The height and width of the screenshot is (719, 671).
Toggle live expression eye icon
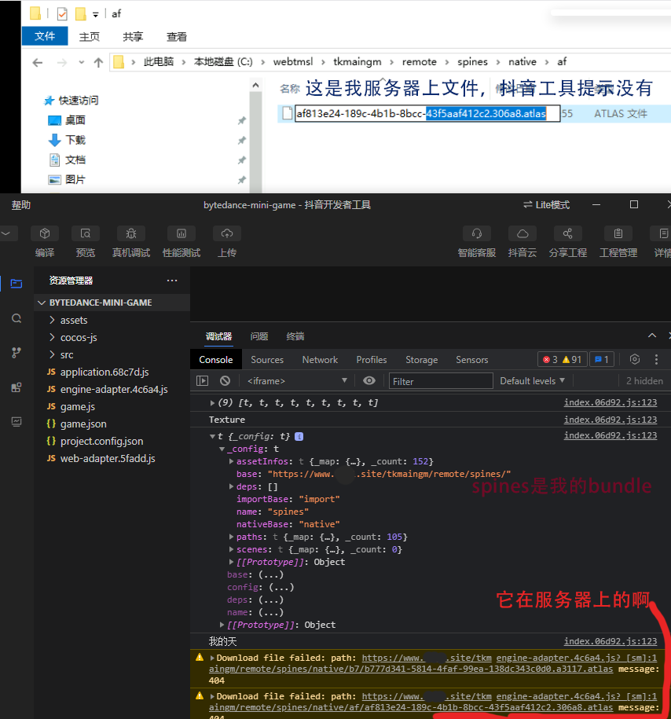(369, 380)
